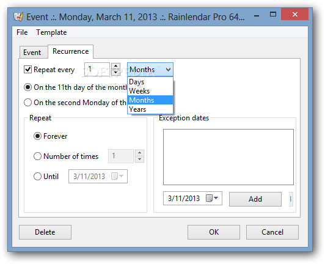The height and width of the screenshot is (264, 325).
Task: Click the empty Exception dates list box
Action: tap(228, 157)
